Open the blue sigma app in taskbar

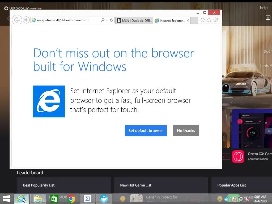coord(87,199)
